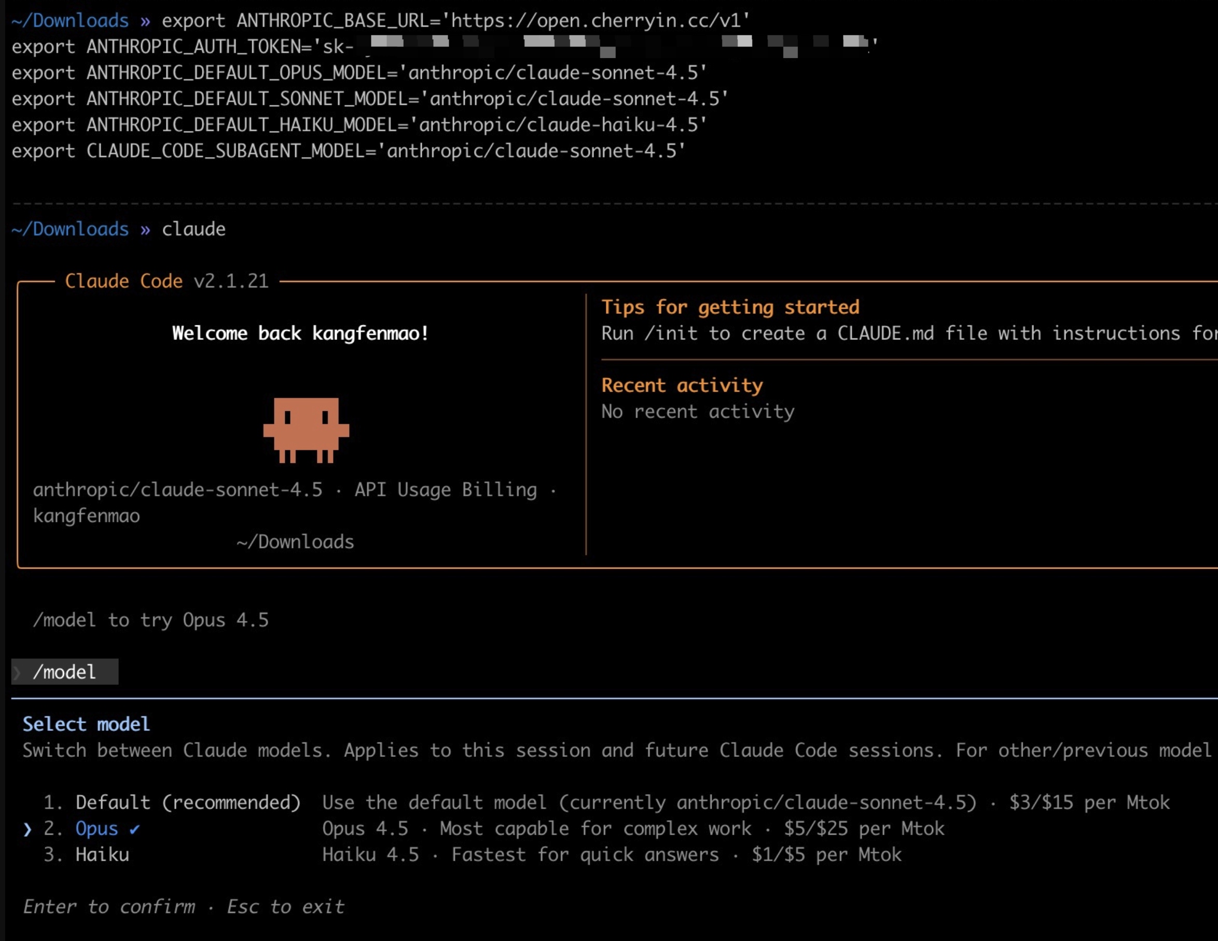Click the blurred auth token value
The width and height of the screenshot is (1218, 941).
tap(614, 46)
